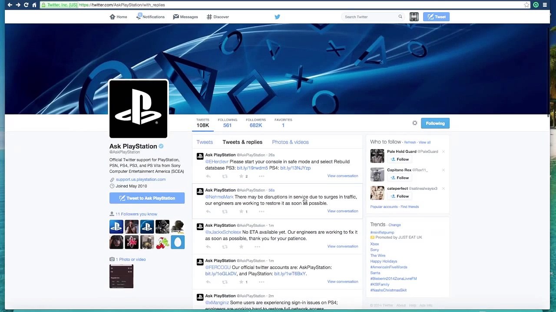The width and height of the screenshot is (556, 312).
Task: Open the Favorites count
Action: click(283, 123)
